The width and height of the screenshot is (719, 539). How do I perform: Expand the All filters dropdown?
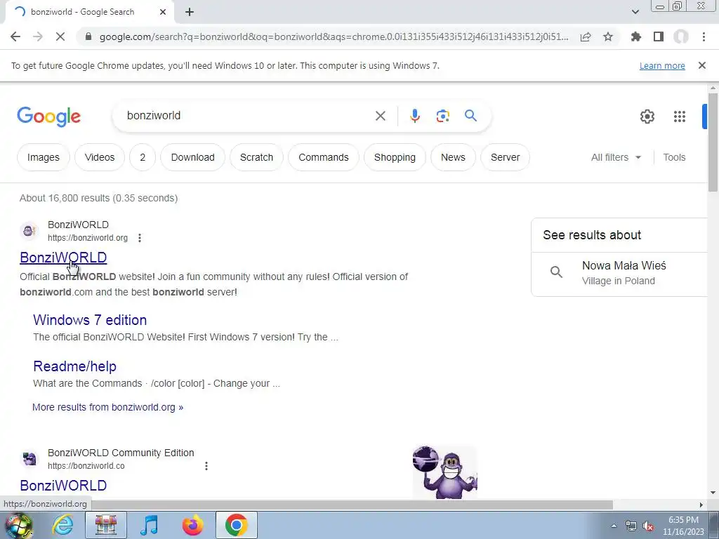tap(616, 157)
